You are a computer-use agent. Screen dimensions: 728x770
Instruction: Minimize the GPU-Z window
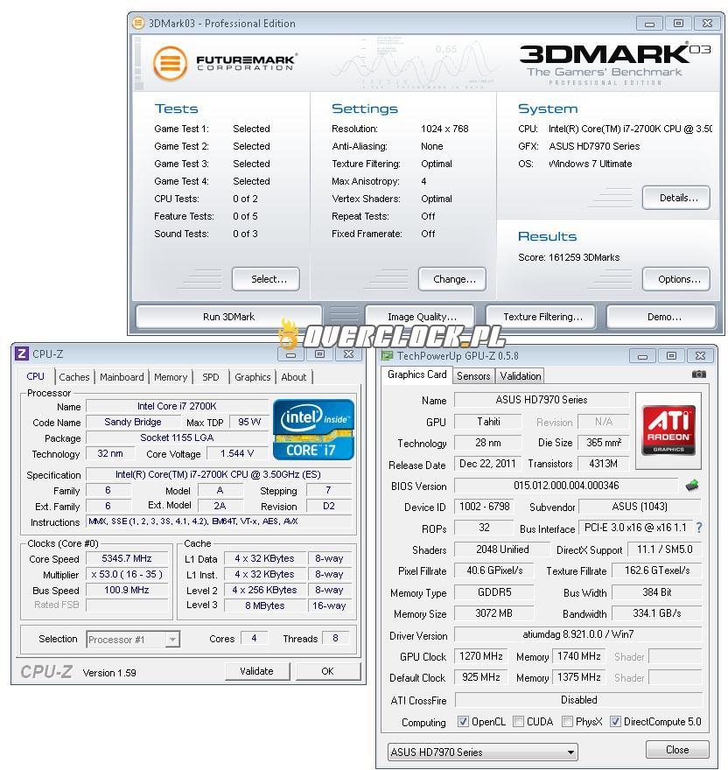642,355
